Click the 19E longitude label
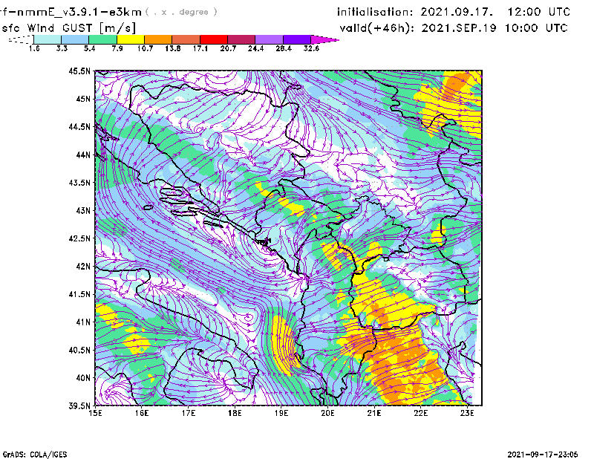Viewport: 594px width, 459px height. [x=281, y=413]
